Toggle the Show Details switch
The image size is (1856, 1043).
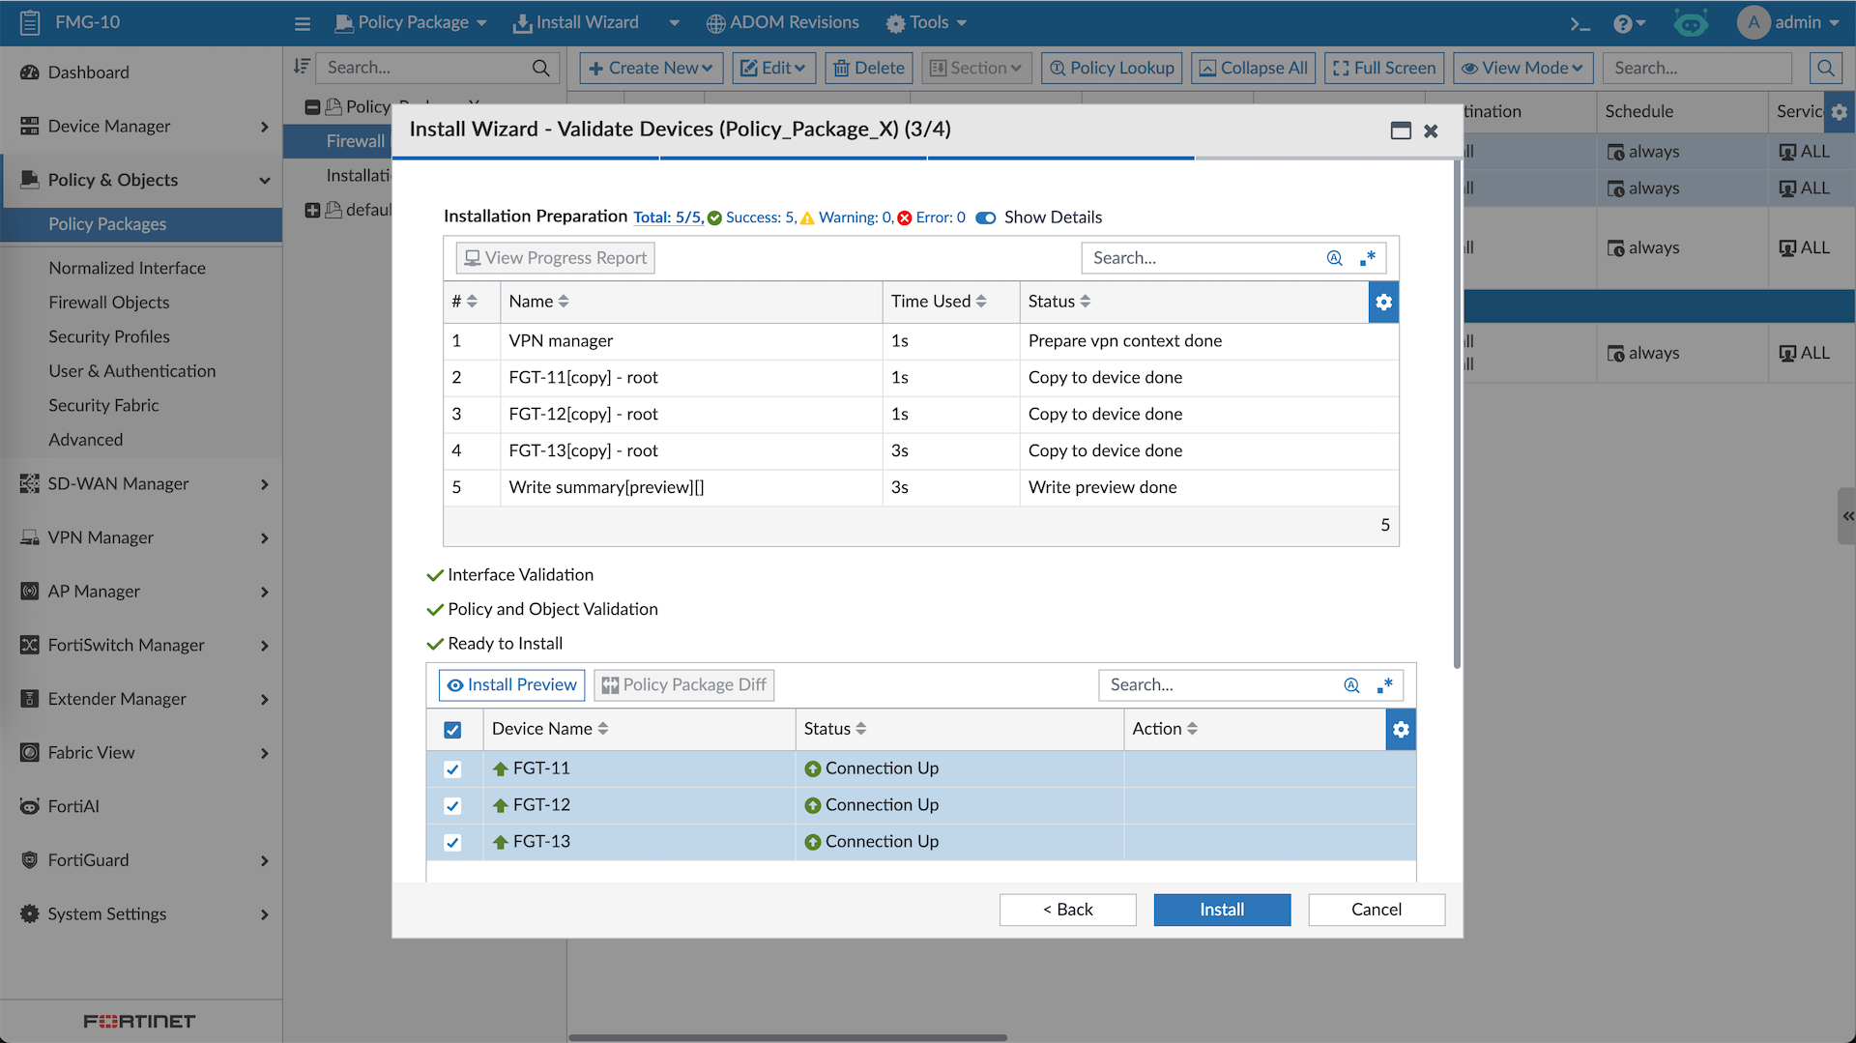tap(986, 217)
